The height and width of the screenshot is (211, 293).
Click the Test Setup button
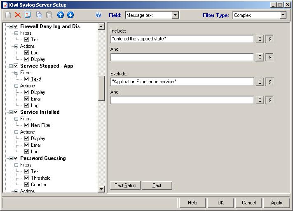[125, 185]
